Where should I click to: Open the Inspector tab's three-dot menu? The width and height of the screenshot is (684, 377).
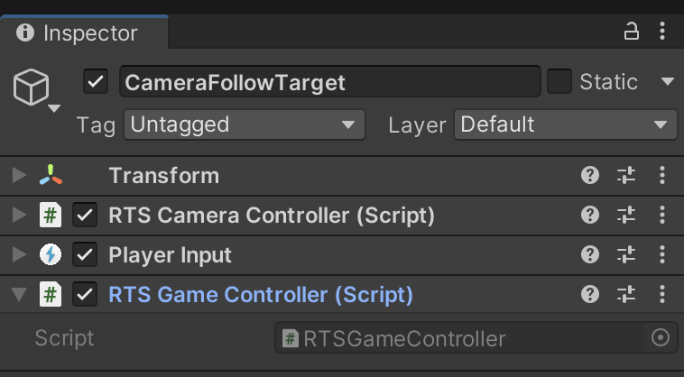pyautogui.click(x=662, y=32)
